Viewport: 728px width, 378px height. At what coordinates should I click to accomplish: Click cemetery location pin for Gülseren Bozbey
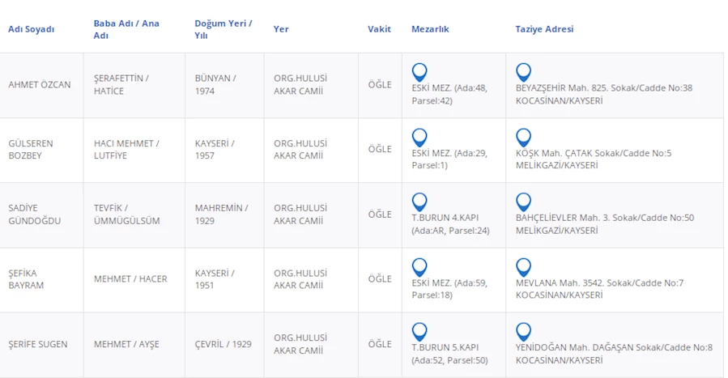(x=419, y=137)
